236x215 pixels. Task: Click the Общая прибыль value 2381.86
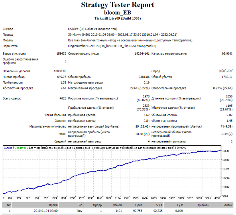point(144,77)
